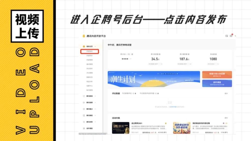Expand the chevron beside 腾讯体育

point(95,122)
